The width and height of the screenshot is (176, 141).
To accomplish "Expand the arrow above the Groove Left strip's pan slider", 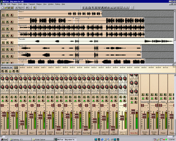I will (x=8, y=104).
